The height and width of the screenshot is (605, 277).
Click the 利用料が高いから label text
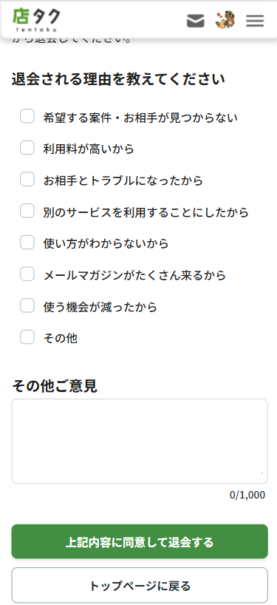coord(89,149)
